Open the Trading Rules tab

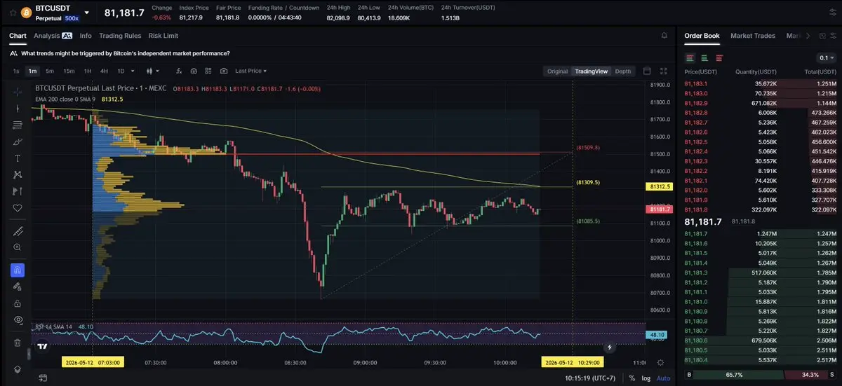coord(120,35)
